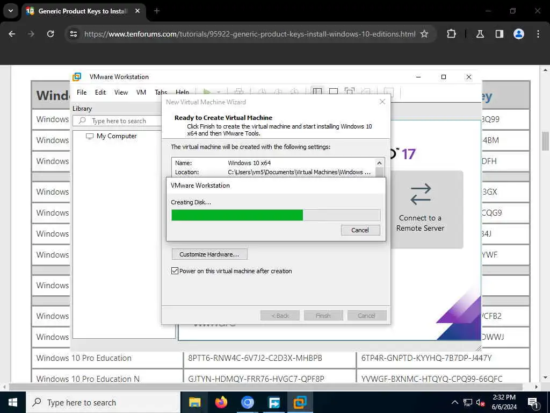Open Chrome three-dot menu

tap(538, 34)
